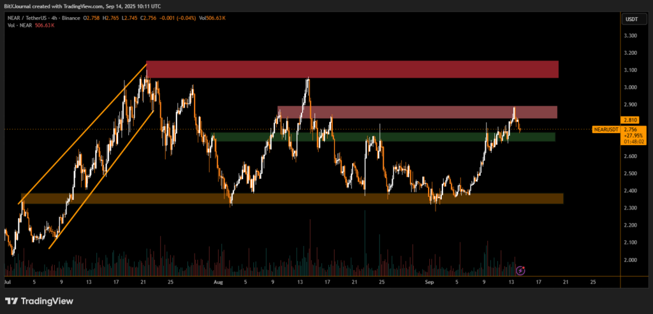Select the brown lower support zone
653x314 pixels.
(291, 199)
